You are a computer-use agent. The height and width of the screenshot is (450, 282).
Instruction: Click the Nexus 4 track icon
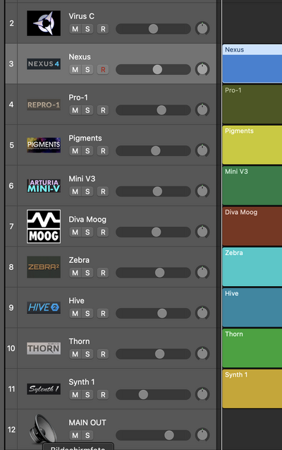pos(44,64)
